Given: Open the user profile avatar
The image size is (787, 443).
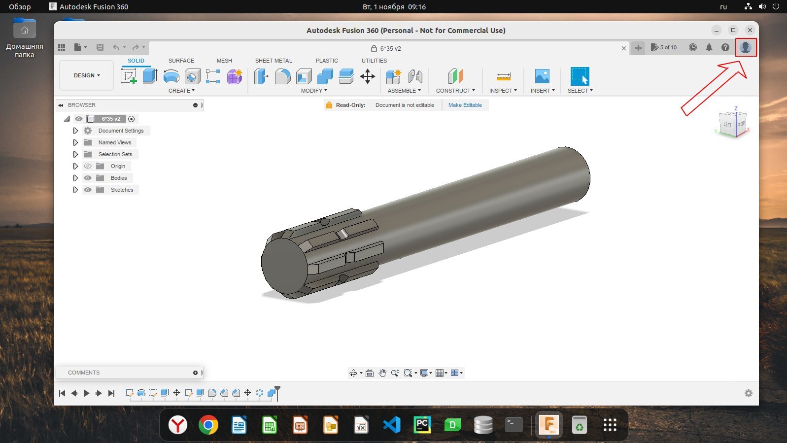Looking at the screenshot, I should tap(745, 47).
